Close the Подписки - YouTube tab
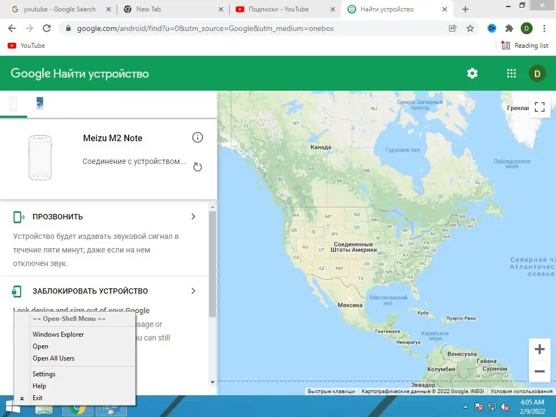The height and width of the screenshot is (417, 556). click(x=333, y=10)
